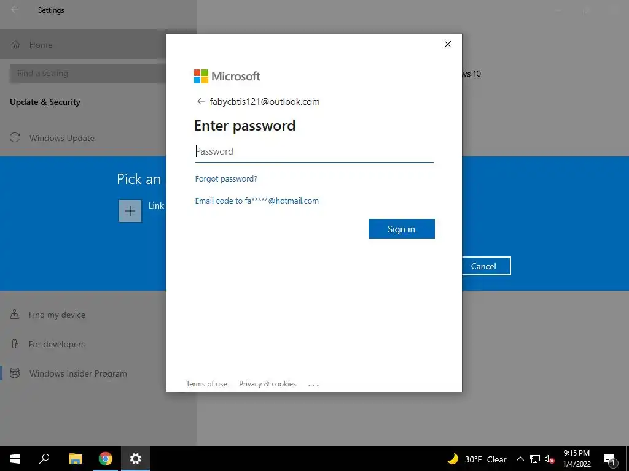629x471 pixels.
Task: Open the Windows Start menu
Action: coord(15,459)
